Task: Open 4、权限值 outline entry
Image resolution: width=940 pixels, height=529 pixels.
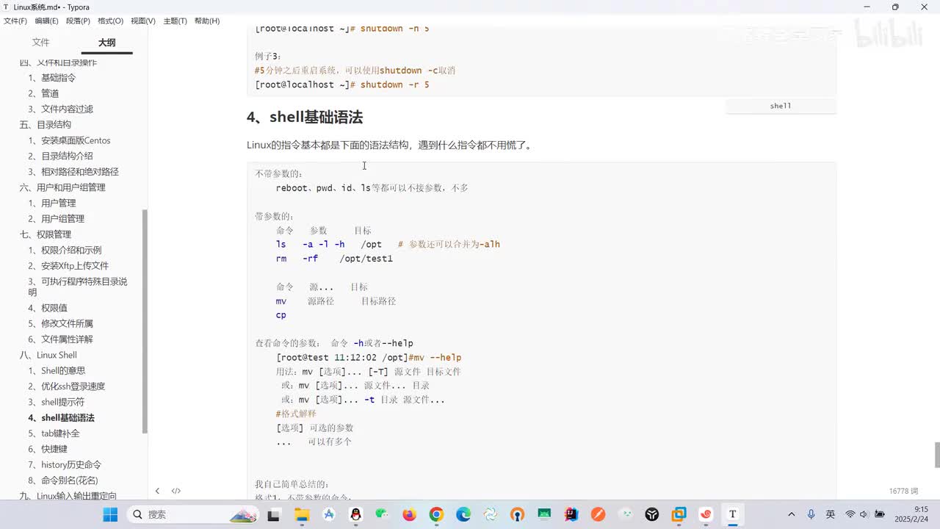Action: point(48,308)
